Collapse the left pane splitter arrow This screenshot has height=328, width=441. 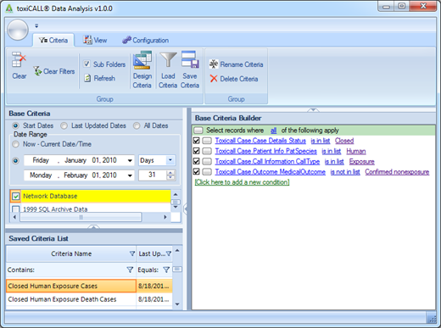coord(185,209)
